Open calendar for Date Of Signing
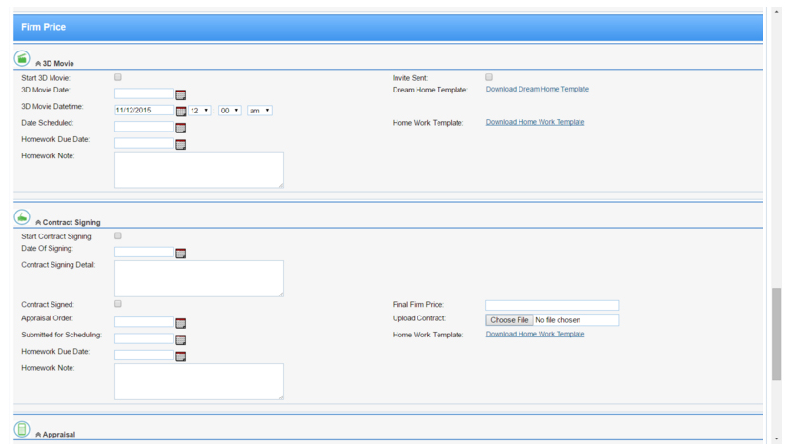The image size is (794, 448). [x=181, y=254]
